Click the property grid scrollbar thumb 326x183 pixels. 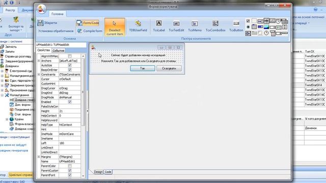[x=83, y=93]
